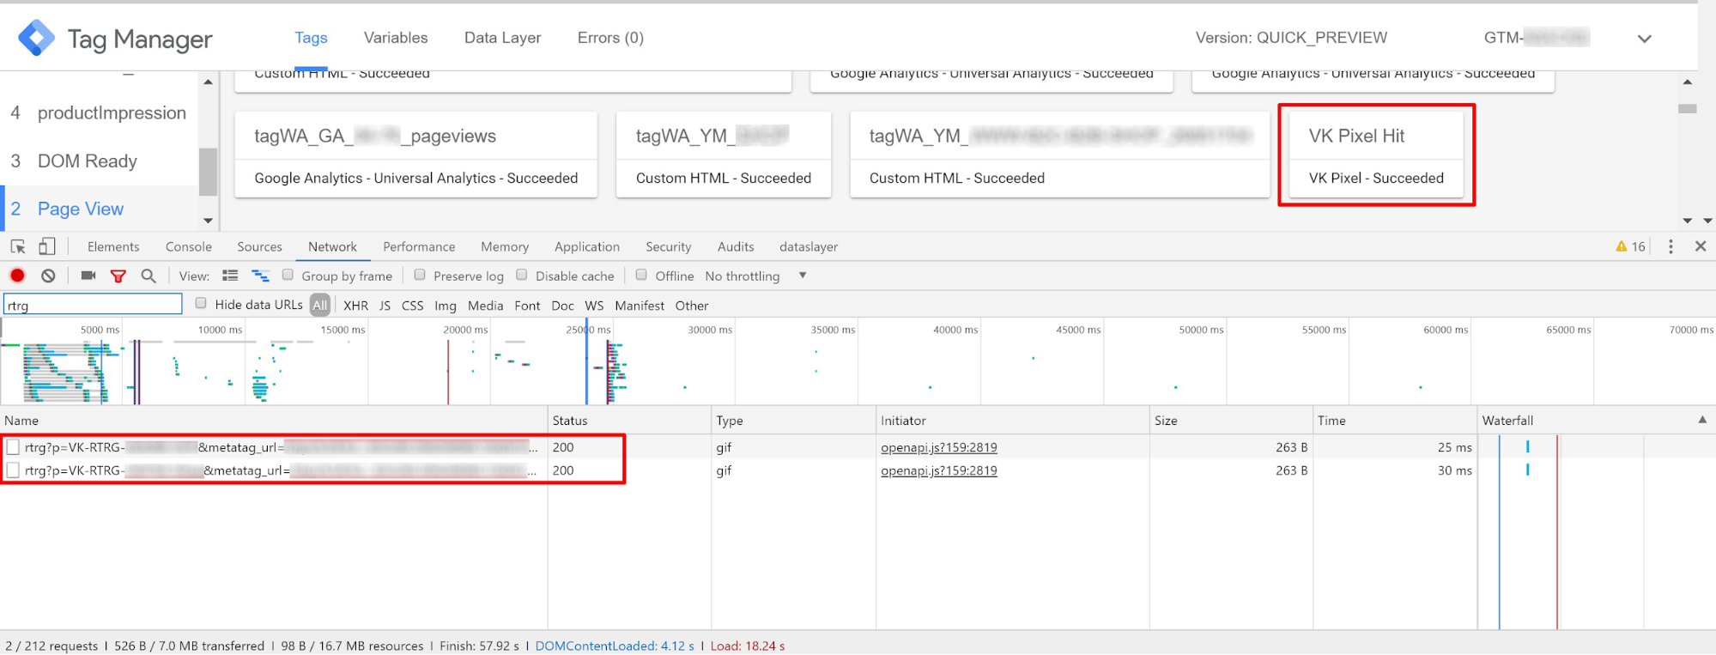Switch to the Variables tab

point(395,38)
